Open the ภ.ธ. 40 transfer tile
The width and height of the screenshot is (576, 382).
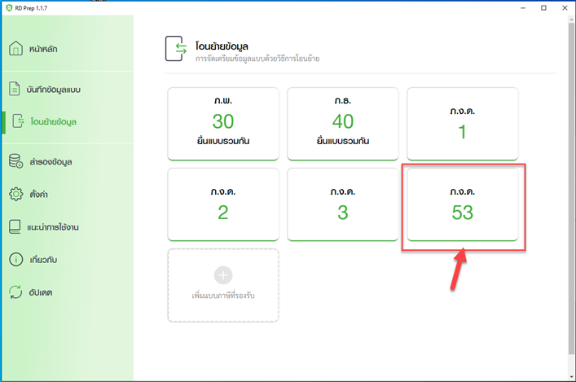(x=342, y=123)
